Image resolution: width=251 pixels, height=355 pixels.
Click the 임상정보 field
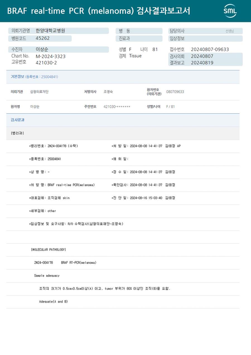click(x=205, y=38)
